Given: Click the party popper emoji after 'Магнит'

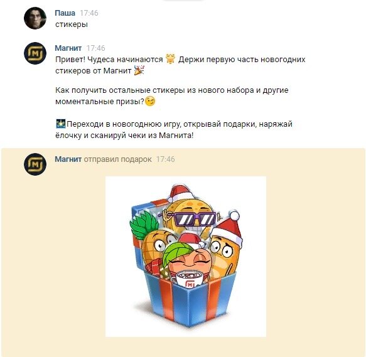Looking at the screenshot, I should point(139,70).
